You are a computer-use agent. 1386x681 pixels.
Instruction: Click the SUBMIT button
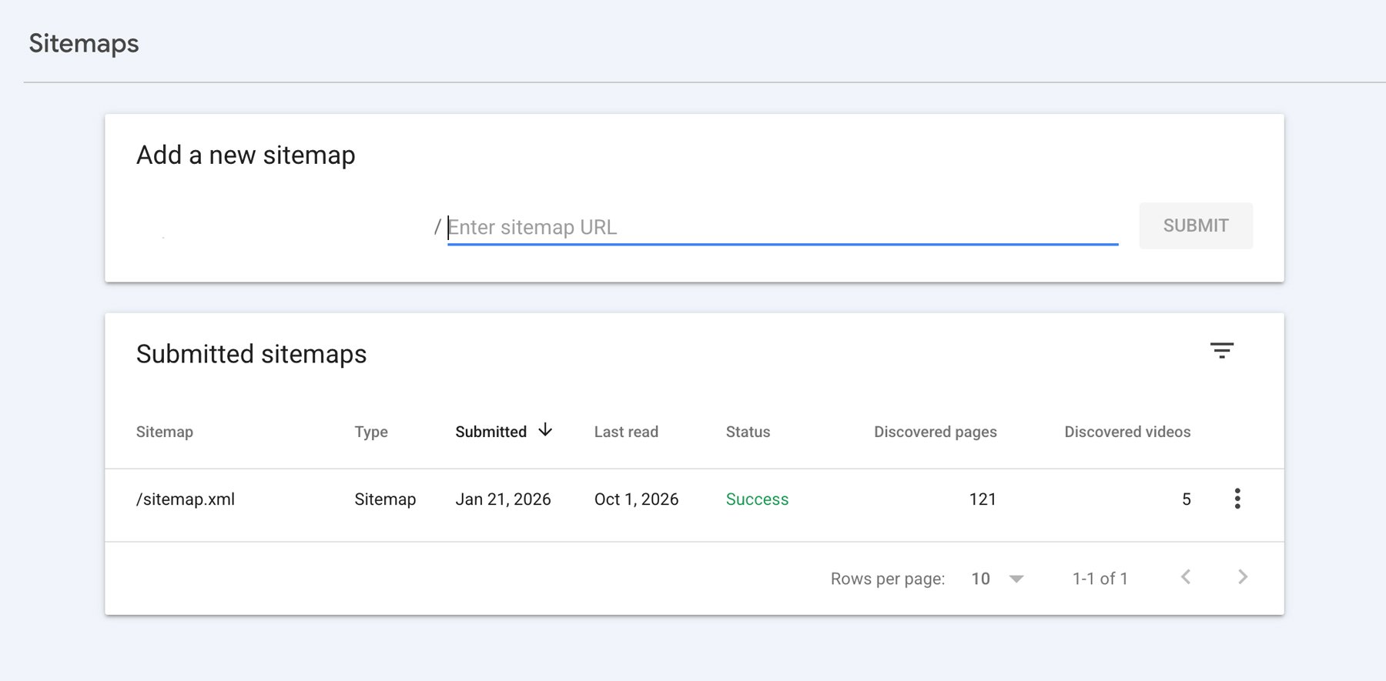(1196, 225)
